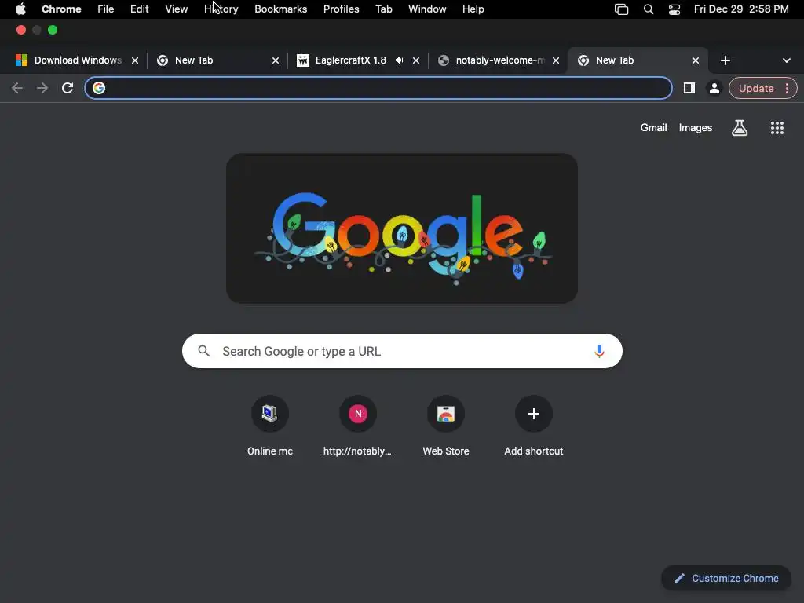Open the Web Store shortcut
This screenshot has height=603, width=804.
coord(446,426)
